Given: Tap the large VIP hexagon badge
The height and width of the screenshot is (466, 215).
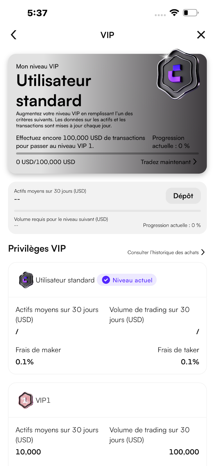Looking at the screenshot, I should click(178, 74).
